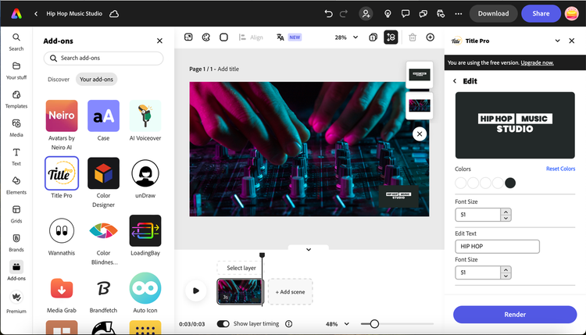Click the Search add-ons field
Viewport: 586px width, 335px height.
pos(103,59)
